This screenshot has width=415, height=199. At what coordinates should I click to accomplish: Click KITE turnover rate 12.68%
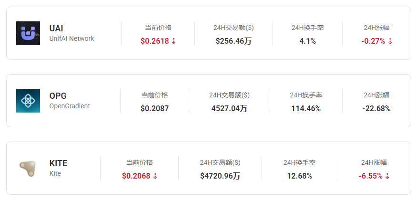(300, 176)
